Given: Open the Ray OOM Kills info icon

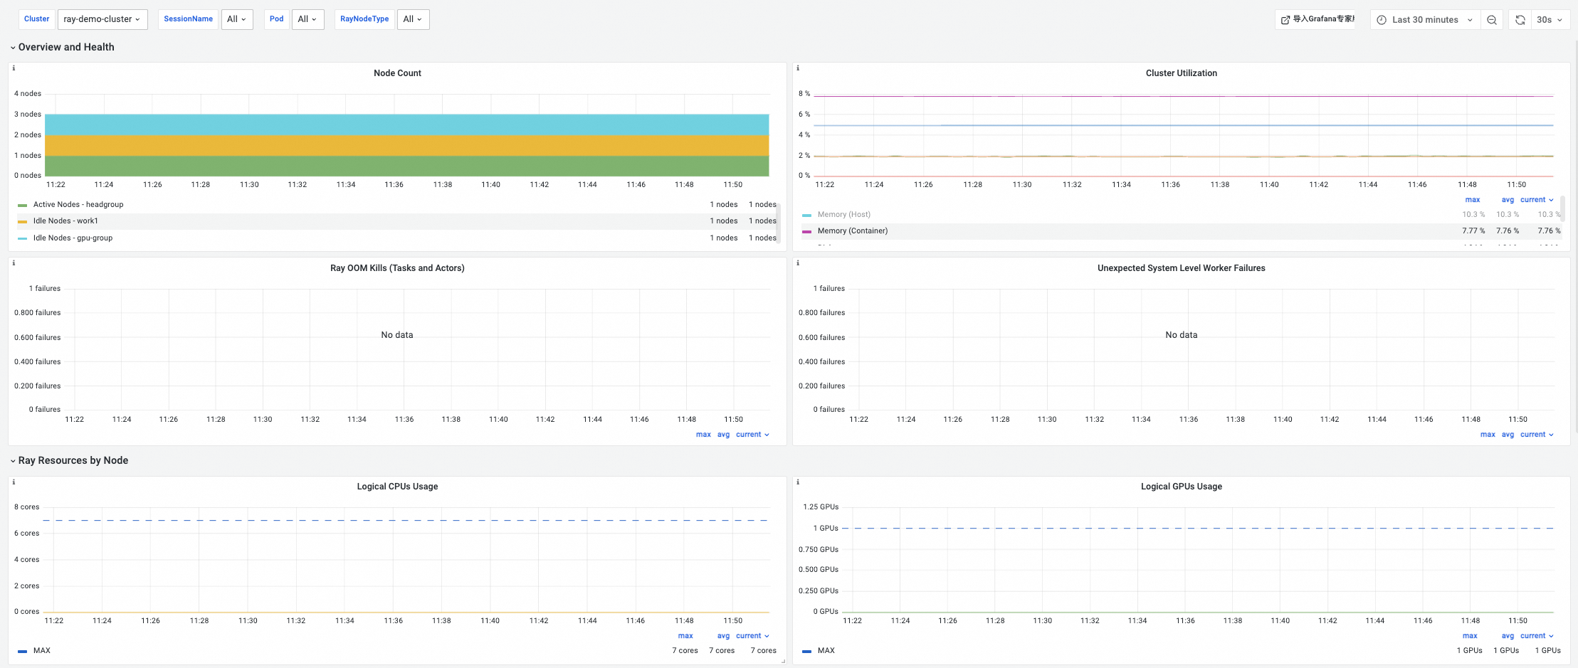Looking at the screenshot, I should tap(14, 263).
